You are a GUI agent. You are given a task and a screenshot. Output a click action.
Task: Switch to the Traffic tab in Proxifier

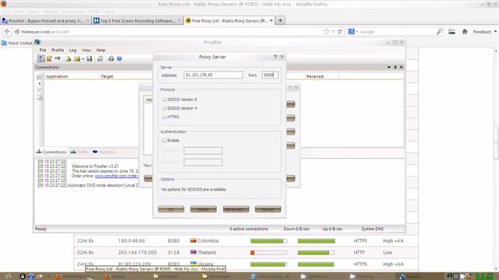tap(80, 152)
